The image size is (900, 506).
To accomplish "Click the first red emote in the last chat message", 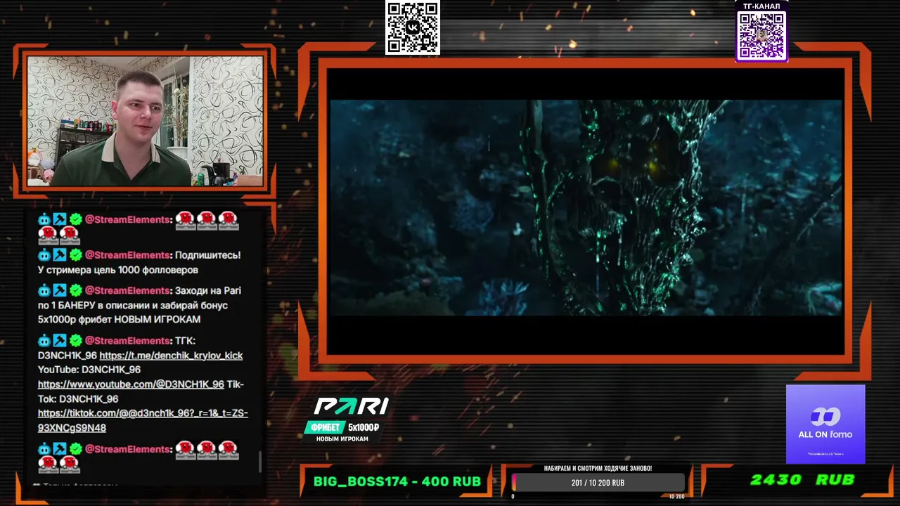I will point(185,449).
